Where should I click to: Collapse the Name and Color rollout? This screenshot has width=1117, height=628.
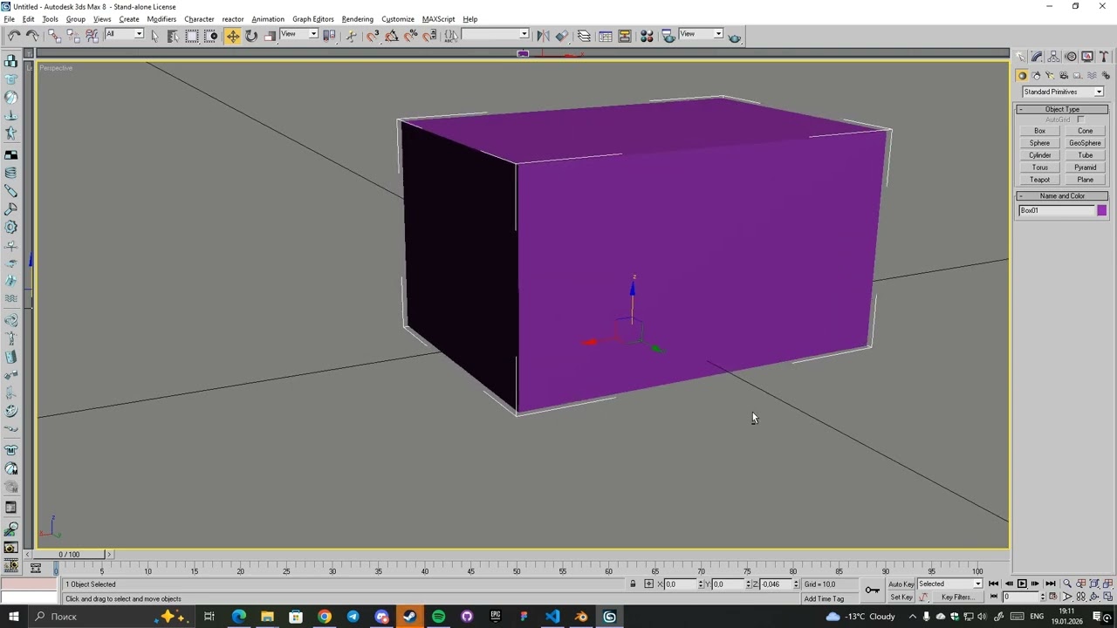click(1062, 195)
